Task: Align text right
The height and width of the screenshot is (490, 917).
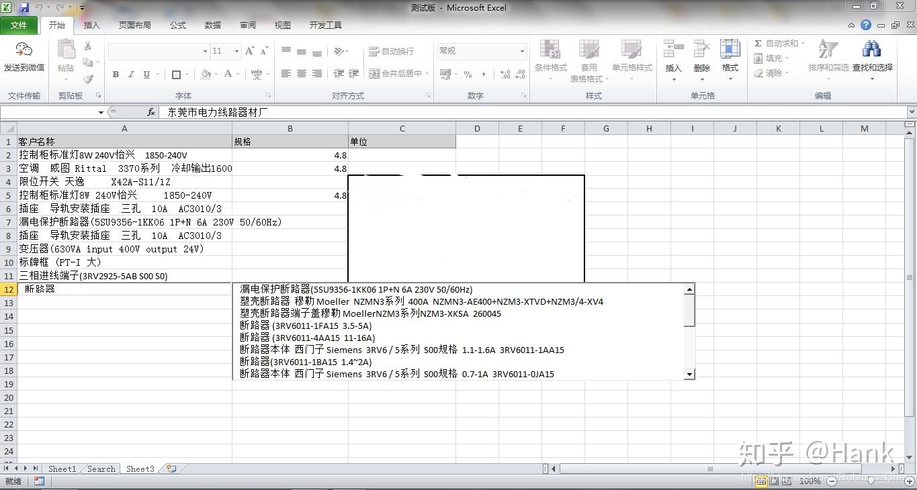Action: 317,74
